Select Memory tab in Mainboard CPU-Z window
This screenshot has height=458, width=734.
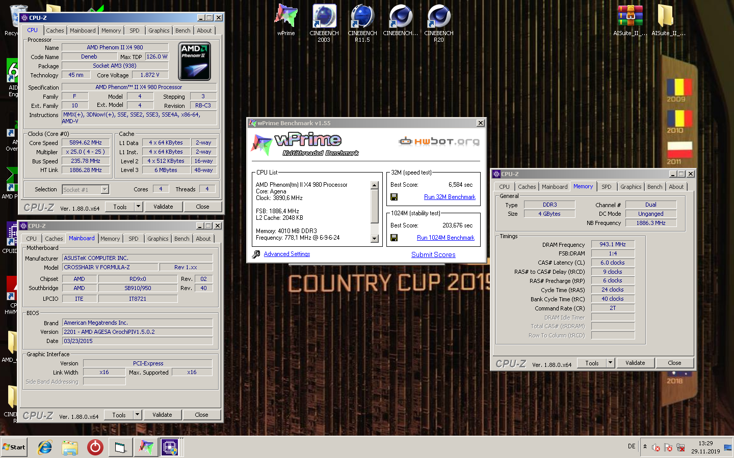point(110,239)
